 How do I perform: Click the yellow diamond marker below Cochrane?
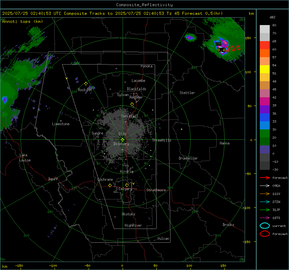point(110,186)
